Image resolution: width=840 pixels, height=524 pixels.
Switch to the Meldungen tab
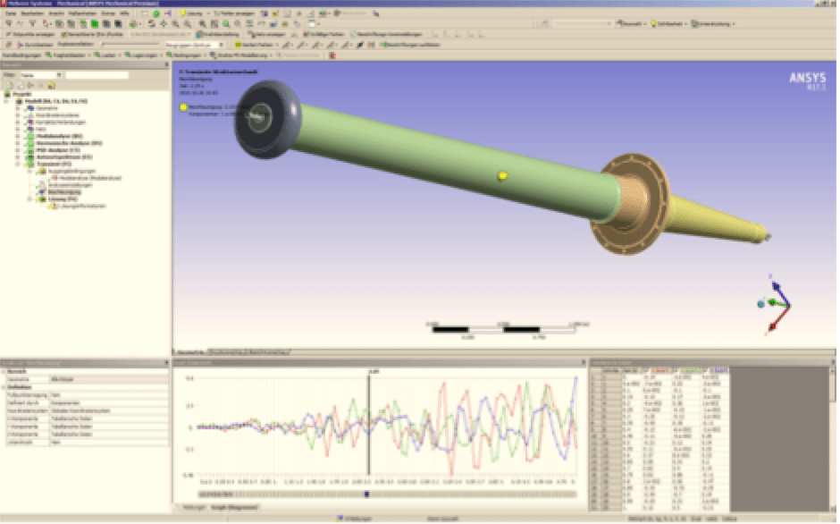click(x=193, y=507)
